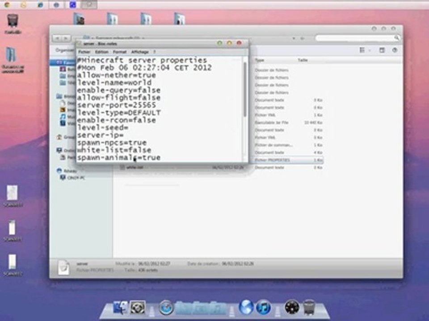Select the homegroup icon in sidebar
Screen dimensions: 429x321
tap(59, 137)
